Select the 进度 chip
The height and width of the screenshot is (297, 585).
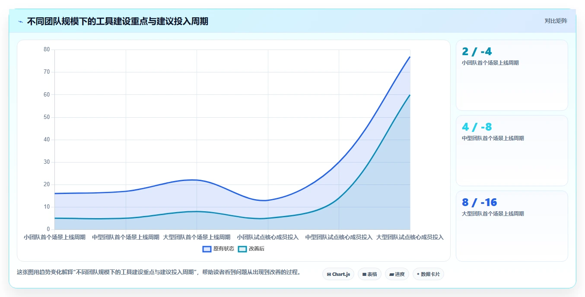pyautogui.click(x=397, y=274)
